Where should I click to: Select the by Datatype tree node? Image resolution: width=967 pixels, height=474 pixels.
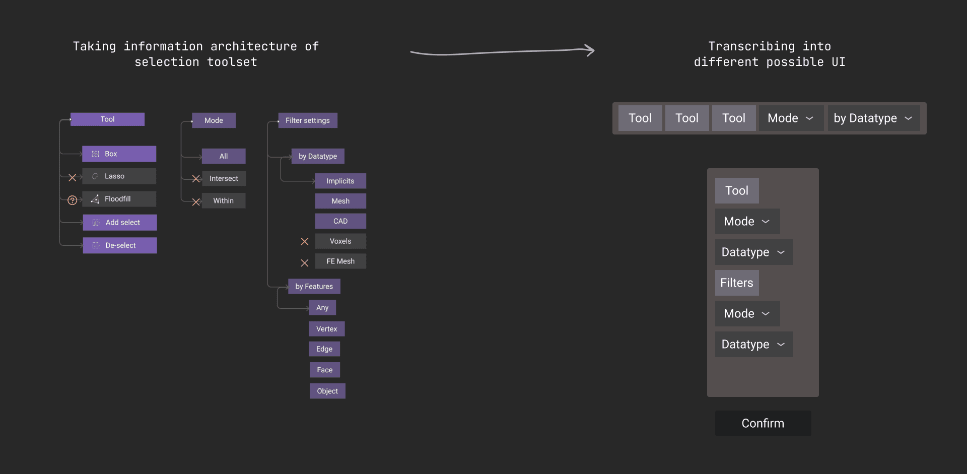(x=318, y=156)
